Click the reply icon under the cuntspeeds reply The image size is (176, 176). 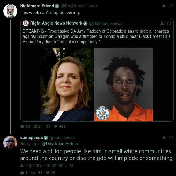22,173
